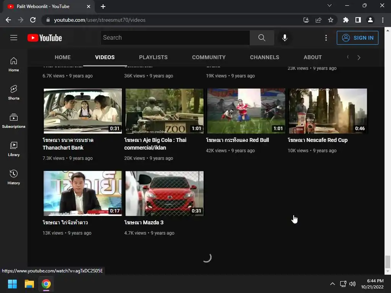Open Shorts from the sidebar
Image resolution: width=391 pixels, height=293 pixels.
coord(14,93)
